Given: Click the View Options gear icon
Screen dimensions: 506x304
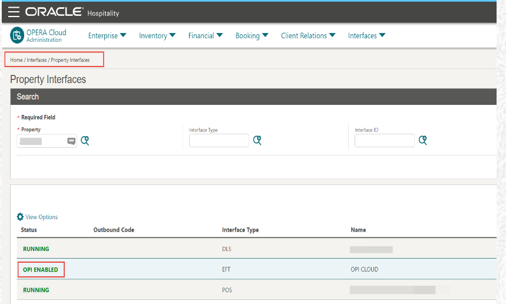Looking at the screenshot, I should 20,217.
